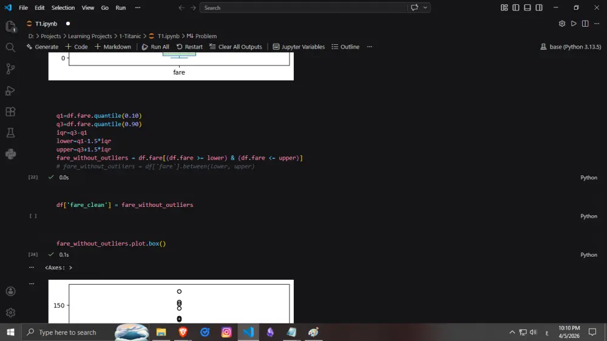Toggle the bottom panel
607x341 pixels.
coord(527,8)
